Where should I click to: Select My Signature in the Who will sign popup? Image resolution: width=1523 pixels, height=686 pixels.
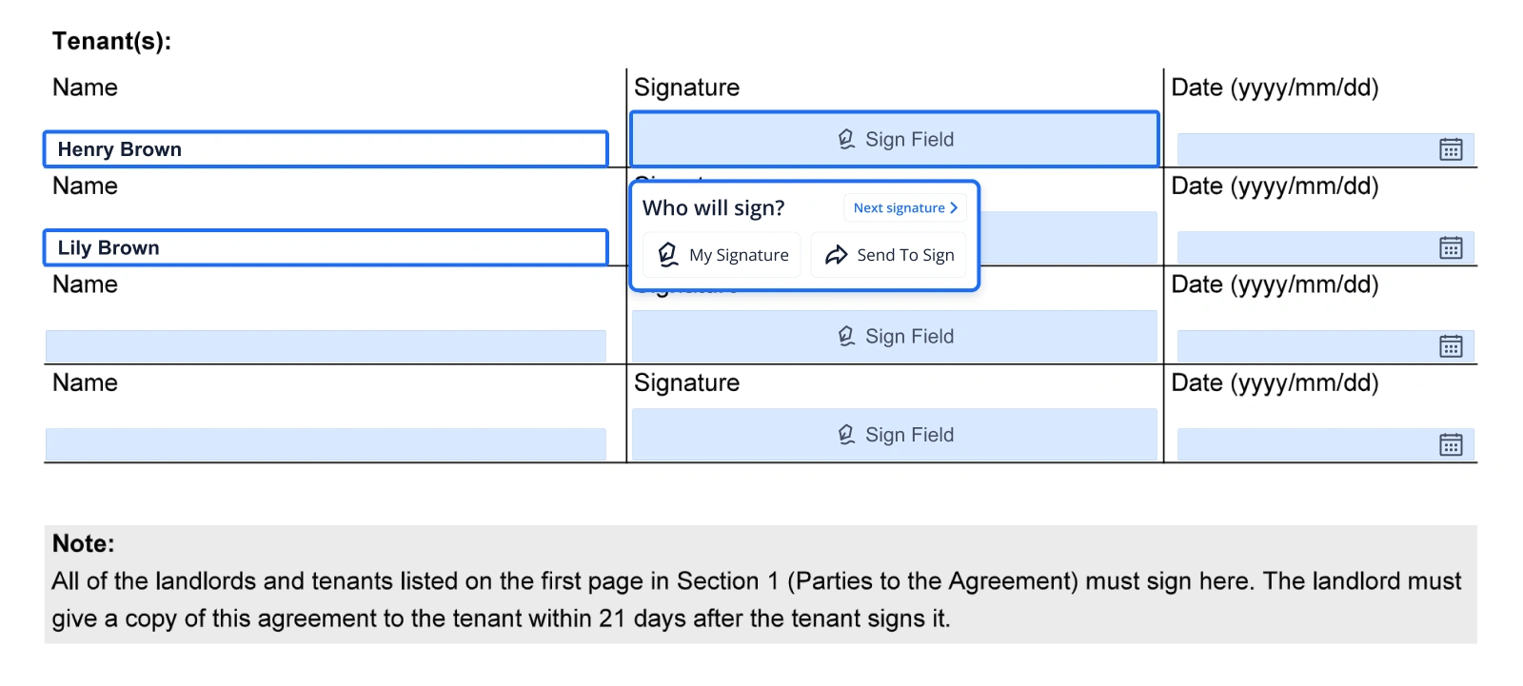tap(722, 254)
